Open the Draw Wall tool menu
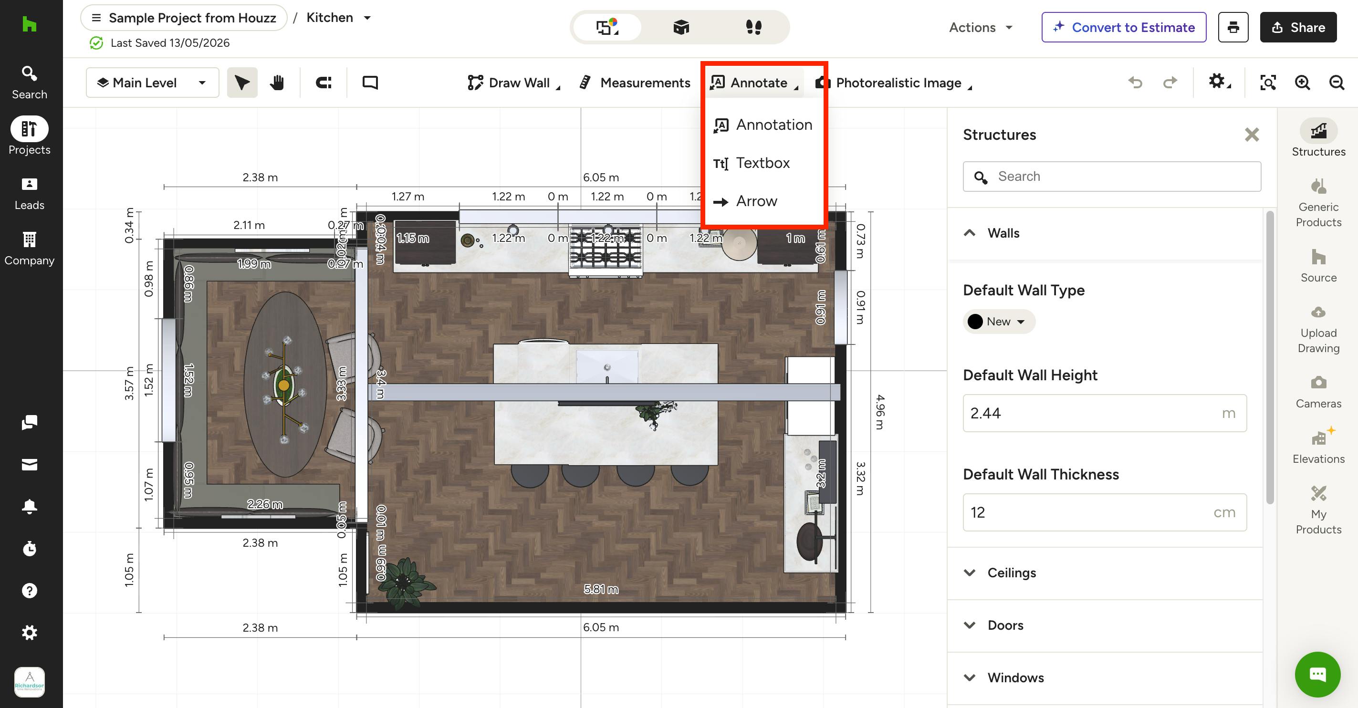 point(514,83)
